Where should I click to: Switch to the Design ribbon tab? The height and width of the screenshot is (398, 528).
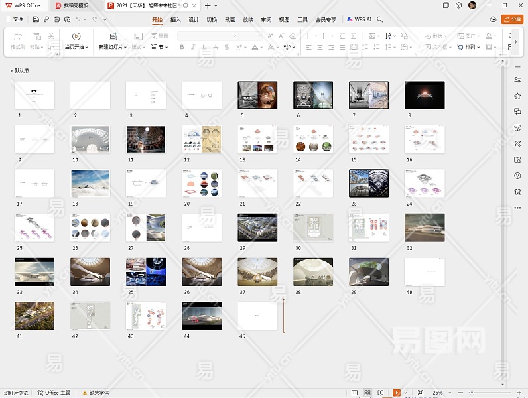(x=194, y=20)
